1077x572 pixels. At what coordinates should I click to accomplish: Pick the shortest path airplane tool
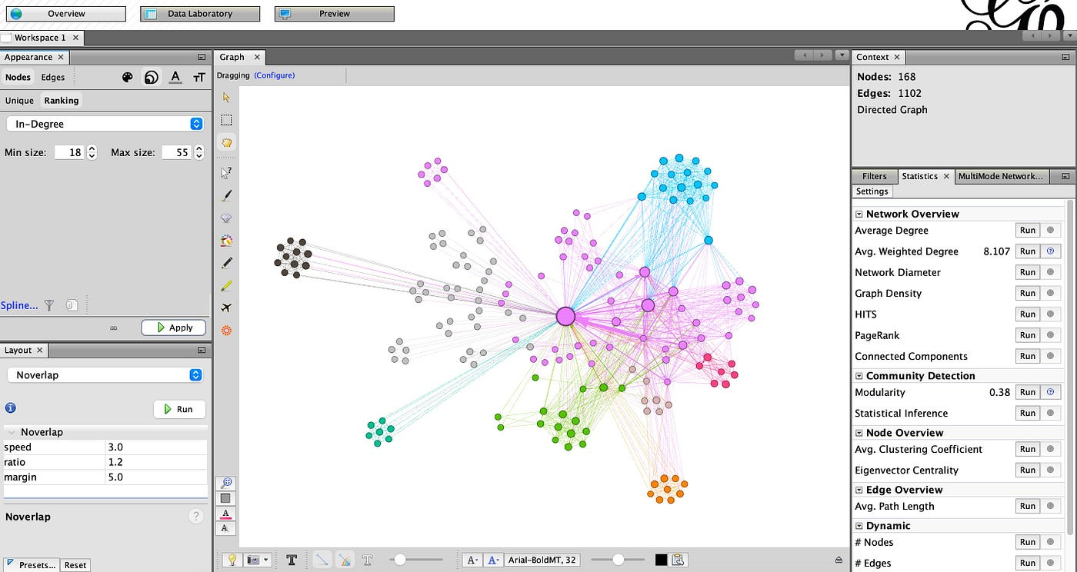(226, 308)
